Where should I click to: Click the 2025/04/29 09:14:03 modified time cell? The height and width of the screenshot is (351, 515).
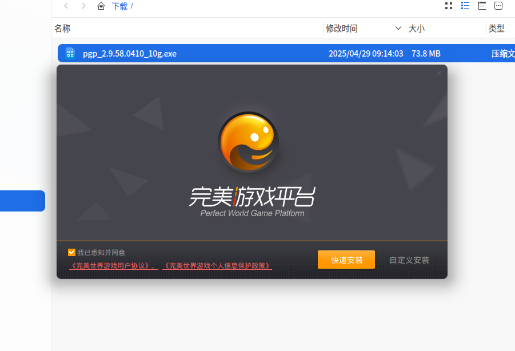pyautogui.click(x=366, y=54)
